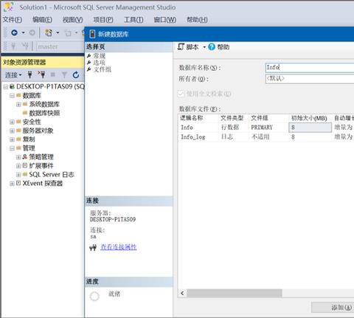Open the back navigation dropdown arrow
Image resolution: width=354 pixels, height=318 pixels.
[x=23, y=32]
